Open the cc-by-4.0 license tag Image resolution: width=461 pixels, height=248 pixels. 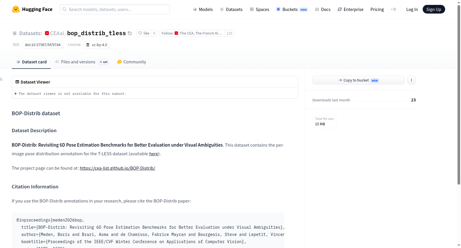pyautogui.click(x=97, y=45)
